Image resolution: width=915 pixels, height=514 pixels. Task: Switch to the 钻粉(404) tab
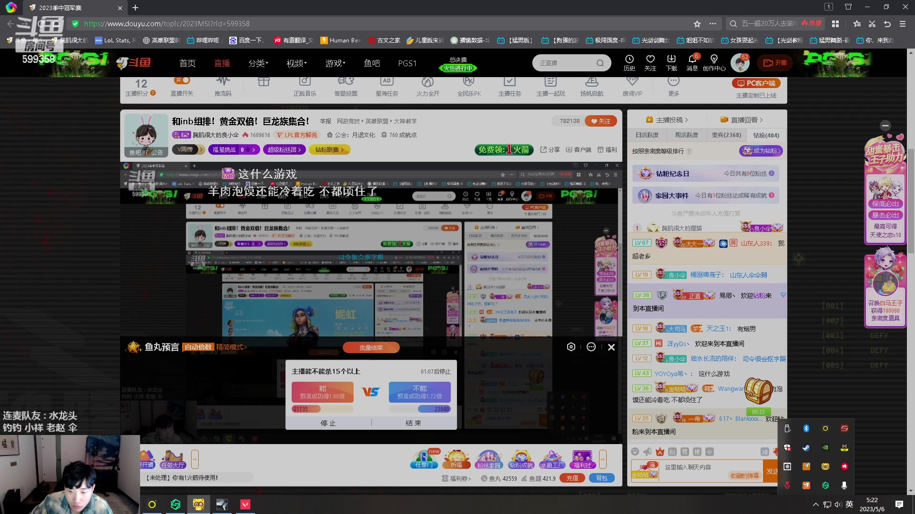[766, 135]
